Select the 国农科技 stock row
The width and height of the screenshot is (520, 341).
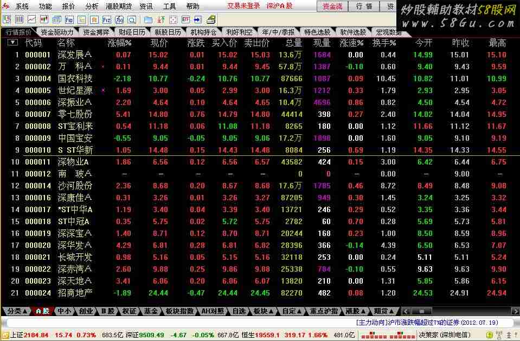[x=260, y=78]
